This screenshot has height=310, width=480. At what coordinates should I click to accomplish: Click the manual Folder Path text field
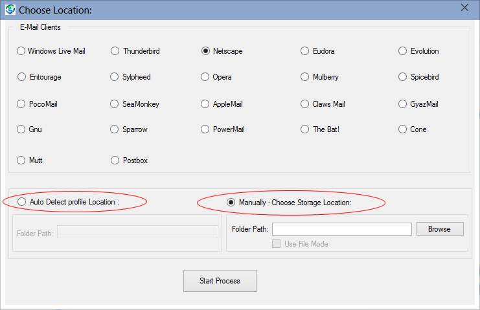point(341,229)
